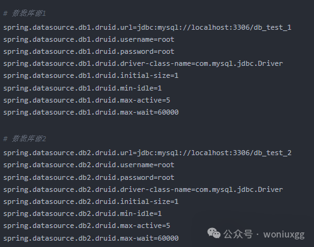314x247 pixels.
Task: Click the db2 max-active=5 line
Action: pos(87,225)
